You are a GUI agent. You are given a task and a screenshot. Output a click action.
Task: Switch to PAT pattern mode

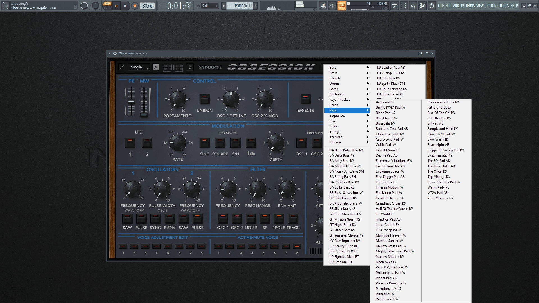107,4
